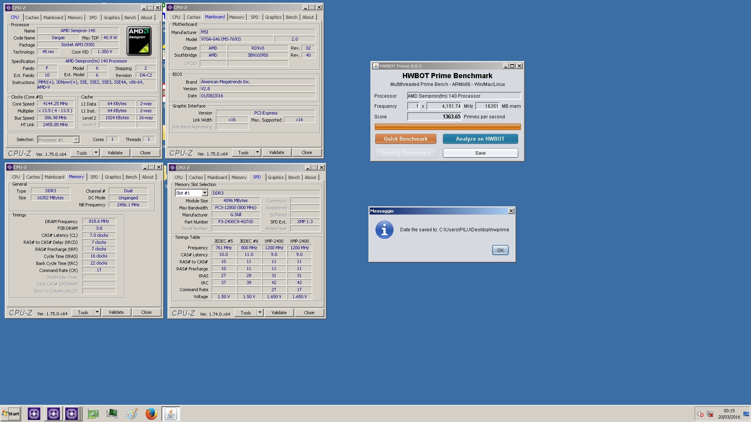Open Bench tab in CPU-Z CPU window
Image resolution: width=751 pixels, height=422 pixels.
point(130,18)
